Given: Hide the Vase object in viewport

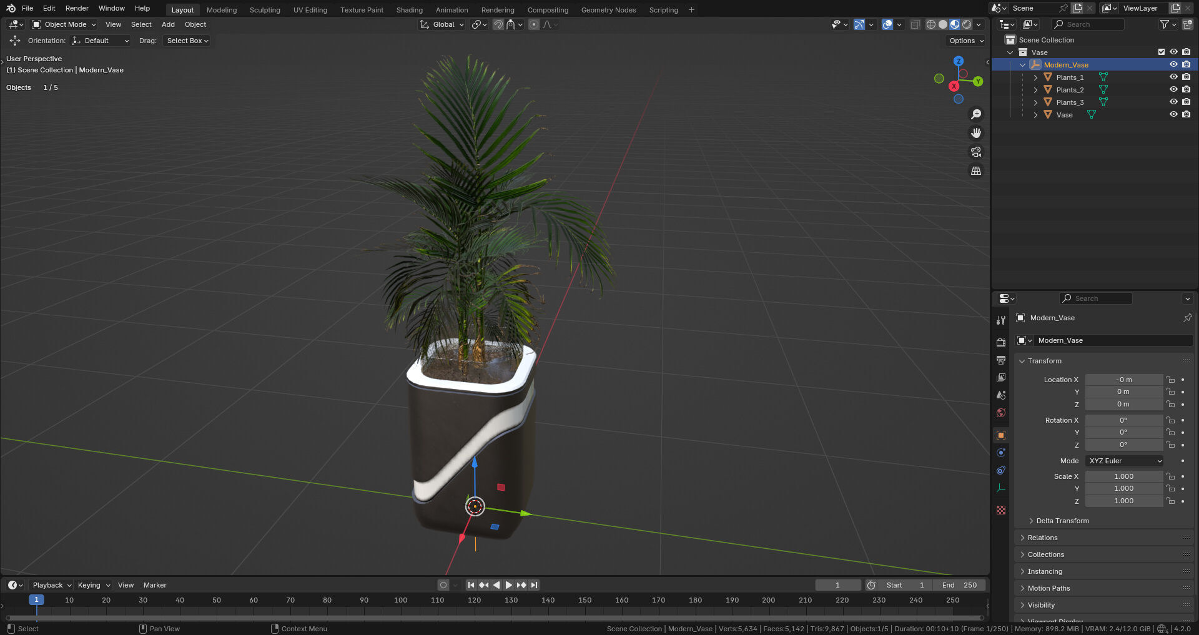Looking at the screenshot, I should (x=1173, y=114).
